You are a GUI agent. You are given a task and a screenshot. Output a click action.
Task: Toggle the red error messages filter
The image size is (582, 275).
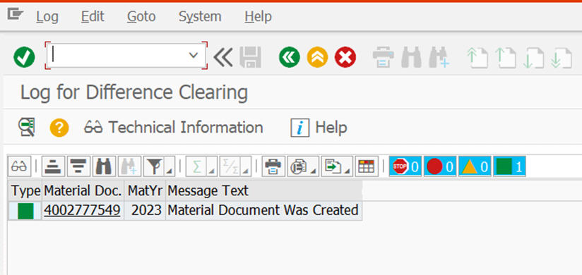coord(440,166)
